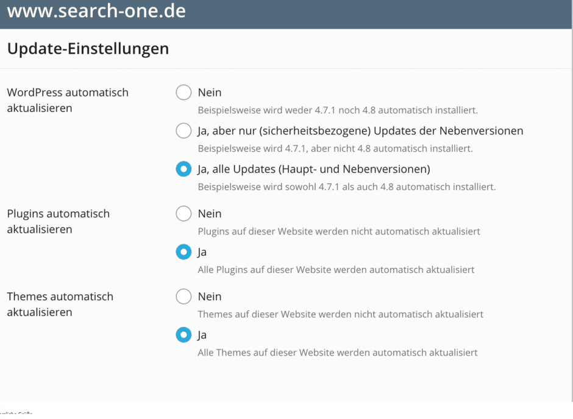The width and height of the screenshot is (573, 419).
Task: Disable automatic plugin updates with Nein radio
Action: tap(183, 214)
